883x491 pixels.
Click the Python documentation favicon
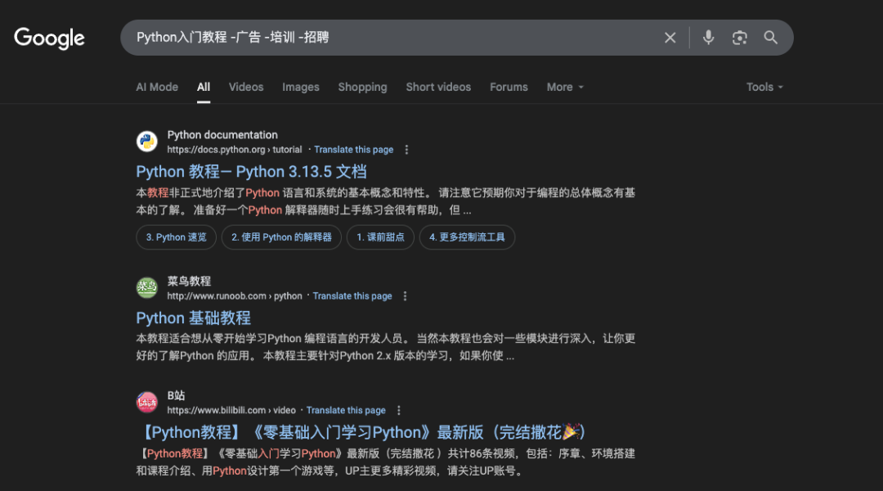point(147,142)
